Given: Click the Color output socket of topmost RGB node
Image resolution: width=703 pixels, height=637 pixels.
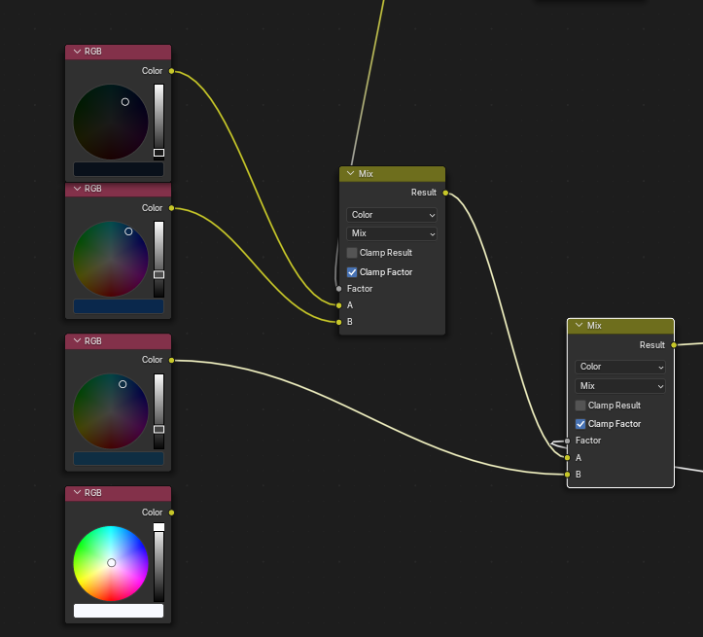Looking at the screenshot, I should coord(171,71).
